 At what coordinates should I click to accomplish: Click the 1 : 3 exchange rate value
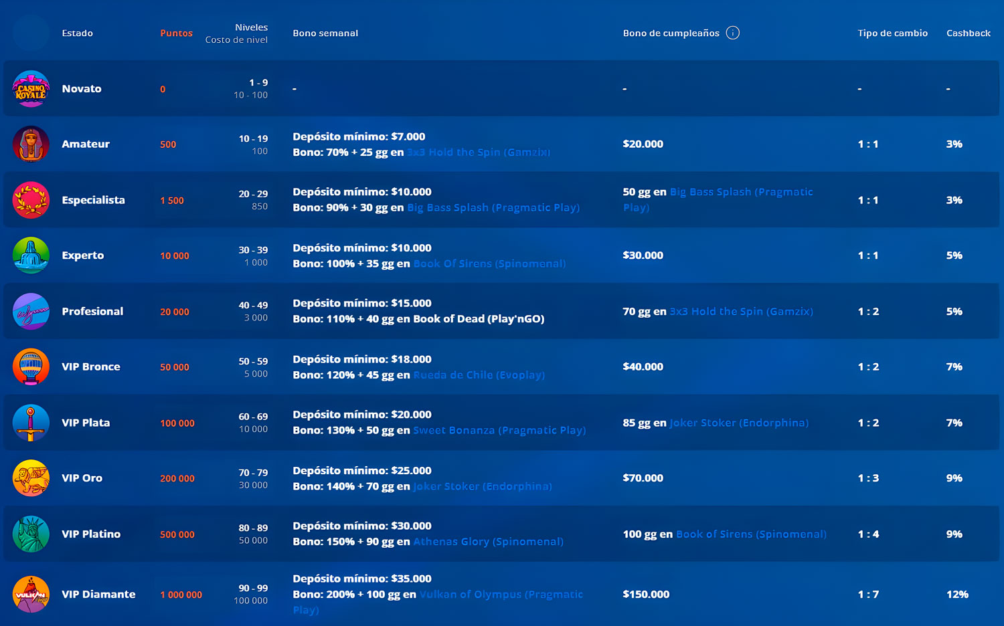[x=868, y=478]
